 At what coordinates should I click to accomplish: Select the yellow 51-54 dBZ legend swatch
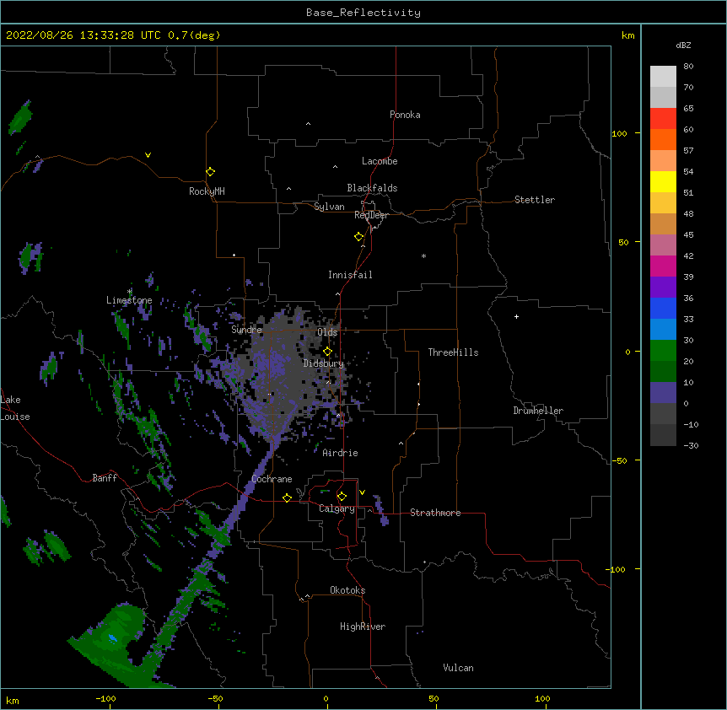663,182
